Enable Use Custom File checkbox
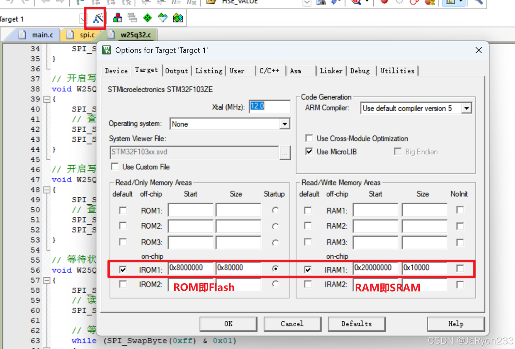Image resolution: width=515 pixels, height=349 pixels. point(115,167)
